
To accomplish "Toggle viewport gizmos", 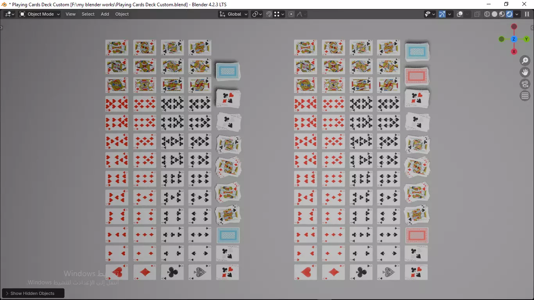I will [x=442, y=14].
